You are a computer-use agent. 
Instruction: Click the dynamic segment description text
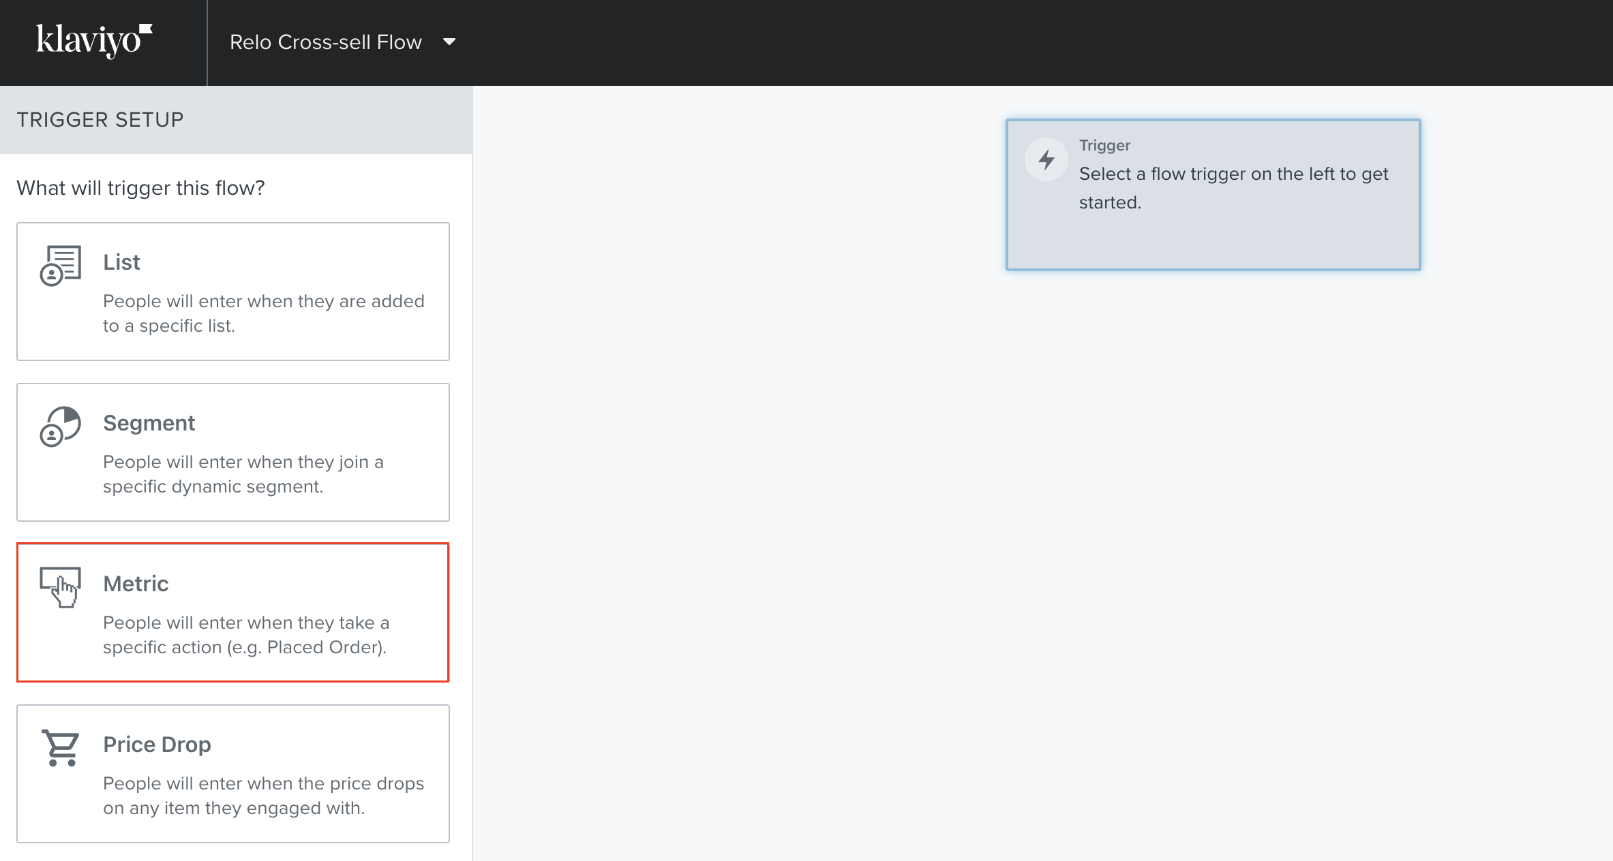(243, 474)
